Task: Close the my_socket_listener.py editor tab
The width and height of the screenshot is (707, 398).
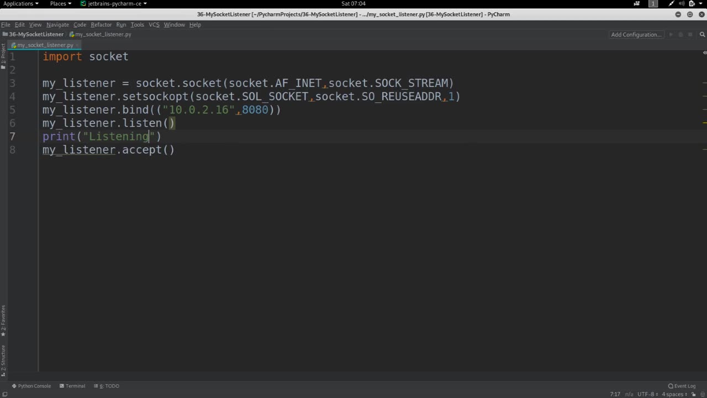Action: click(77, 45)
